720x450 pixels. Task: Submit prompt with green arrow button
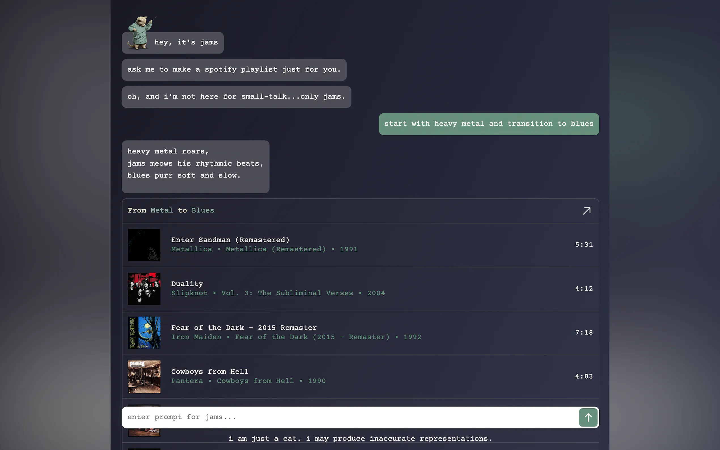588,417
